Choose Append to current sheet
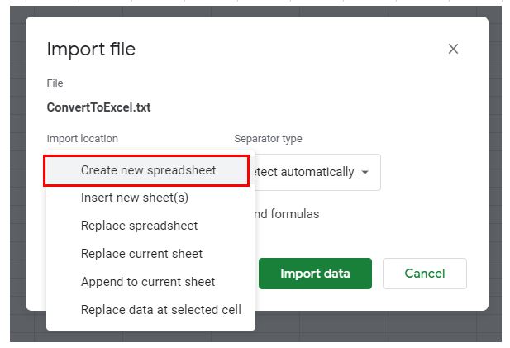 click(148, 282)
